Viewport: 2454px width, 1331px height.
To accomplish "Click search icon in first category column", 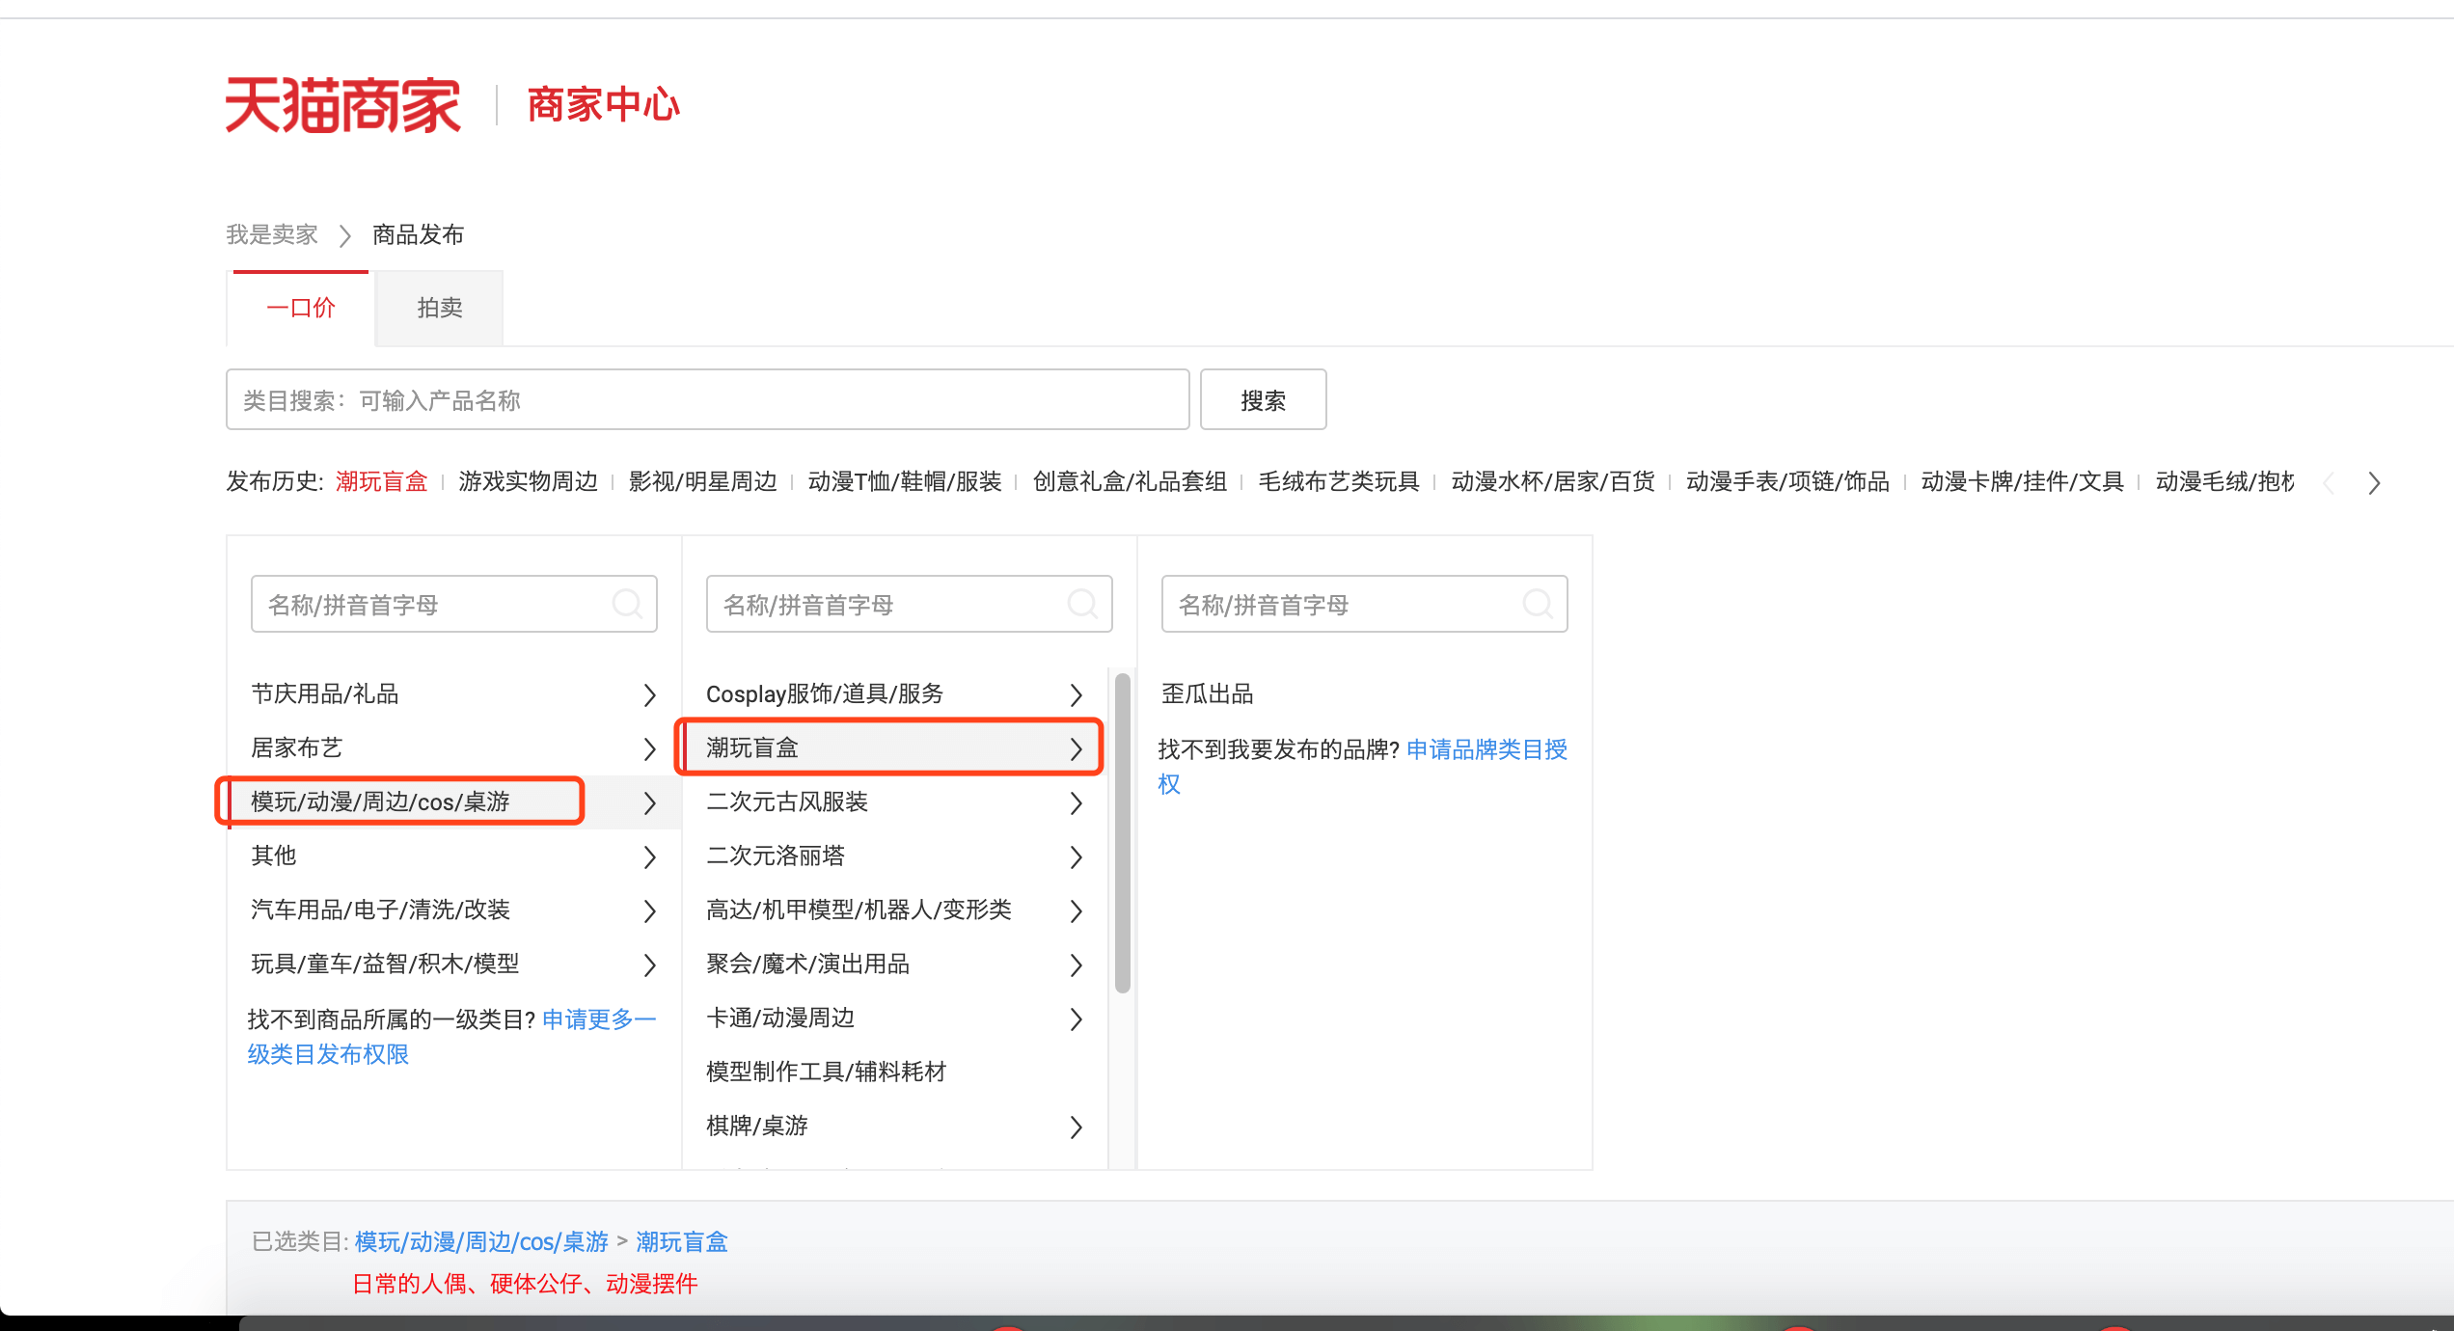I will [627, 605].
